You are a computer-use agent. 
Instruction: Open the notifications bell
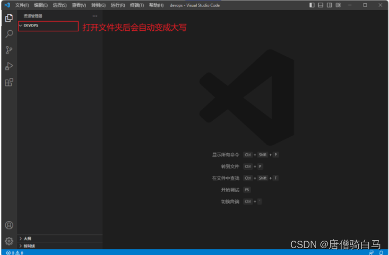coord(382,253)
